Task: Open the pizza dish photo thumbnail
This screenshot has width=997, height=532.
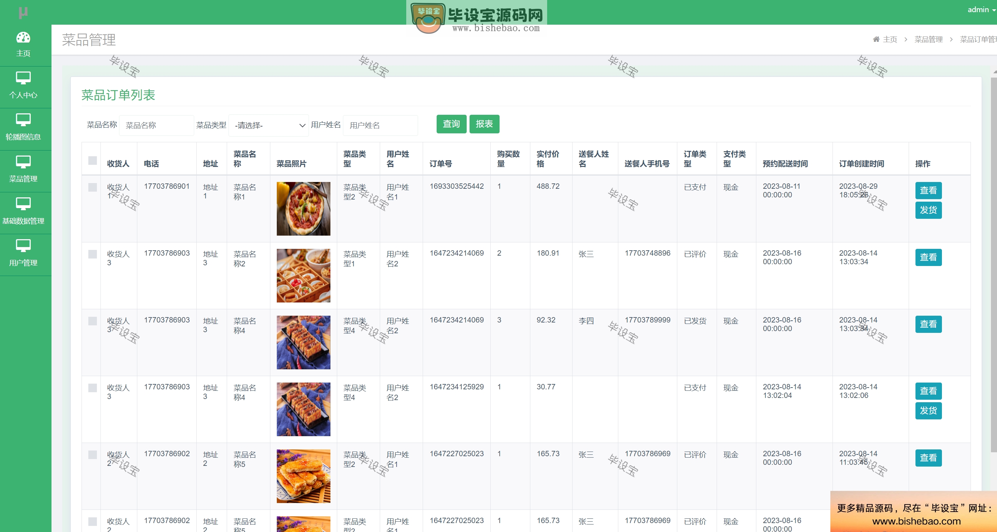Action: tap(304, 208)
